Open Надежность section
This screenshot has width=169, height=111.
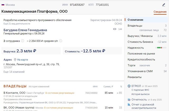[136, 48]
